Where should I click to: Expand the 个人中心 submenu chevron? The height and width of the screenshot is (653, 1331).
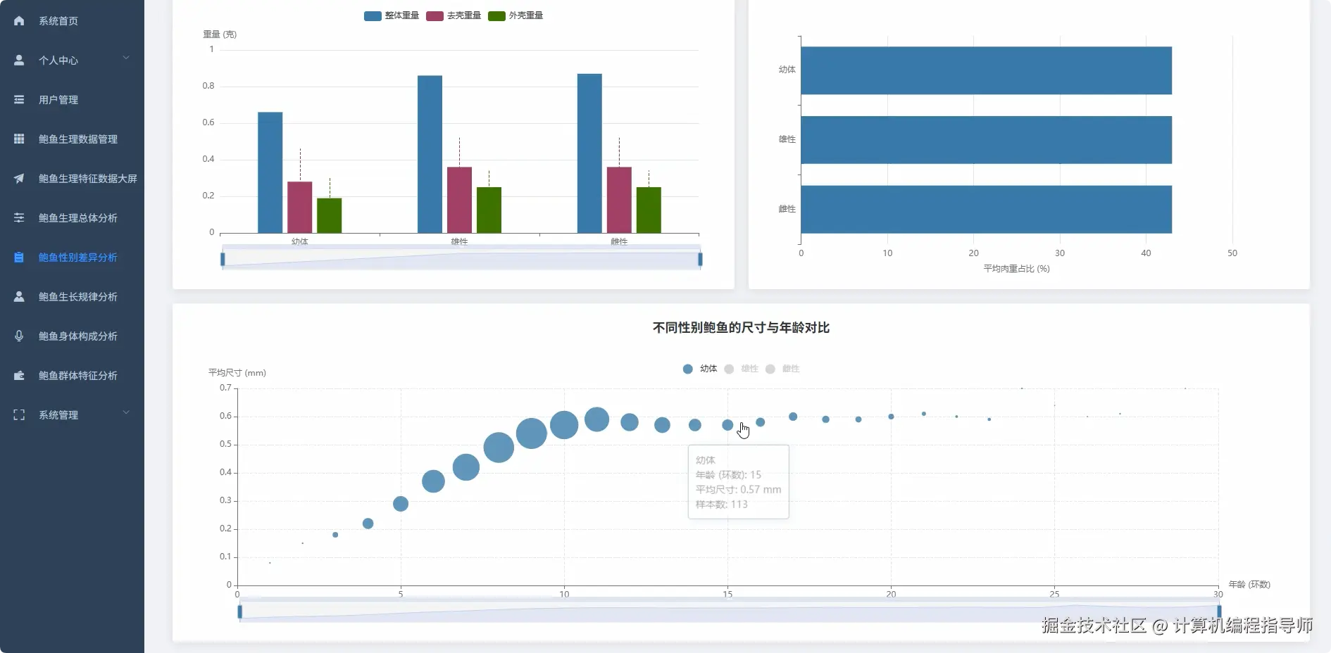pyautogui.click(x=126, y=58)
